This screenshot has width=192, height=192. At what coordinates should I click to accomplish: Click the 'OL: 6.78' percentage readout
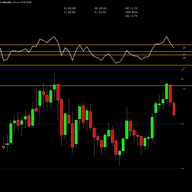(x=131, y=16)
